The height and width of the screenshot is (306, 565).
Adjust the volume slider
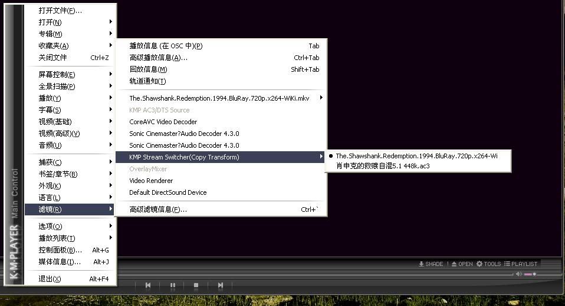click(530, 274)
